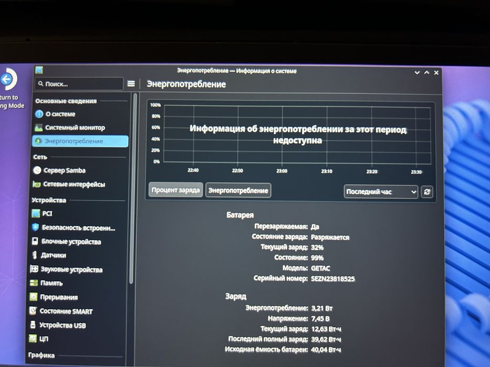This screenshot has height=367, width=490.
Task: Click the refresh graph button
Action: click(x=427, y=191)
